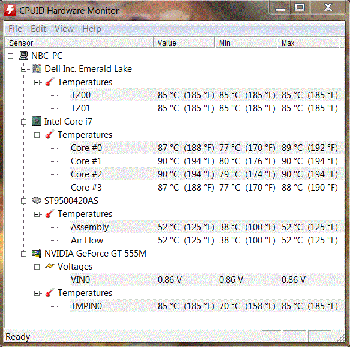Viewport: 350px width, 347px height.
Task: Click the Voltages lightning bolt icon
Action: click(x=50, y=266)
